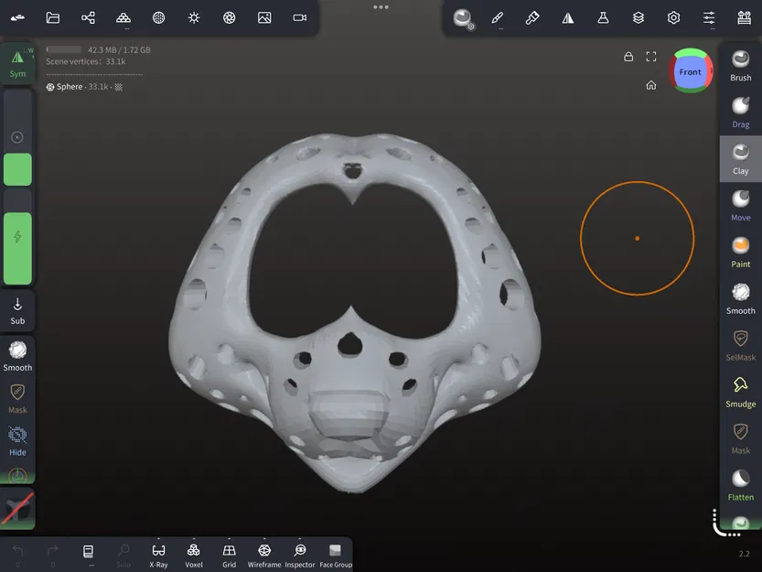Toggle Sub subtract mode
Viewport: 762px width, 572px height.
pos(17,311)
